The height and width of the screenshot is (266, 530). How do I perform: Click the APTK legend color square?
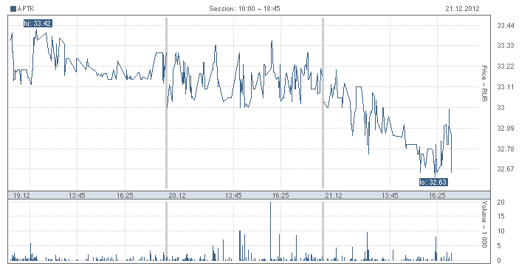pyautogui.click(x=13, y=9)
